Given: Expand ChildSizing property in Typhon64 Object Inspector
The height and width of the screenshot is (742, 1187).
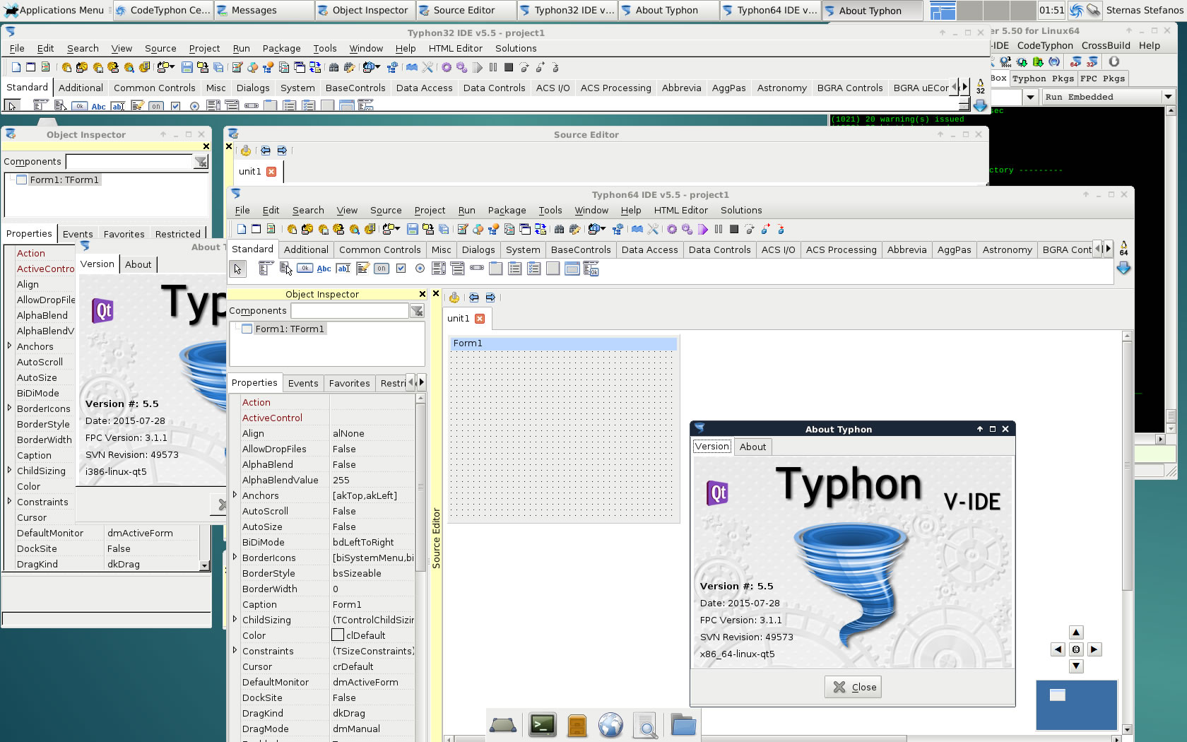Looking at the screenshot, I should 235,620.
